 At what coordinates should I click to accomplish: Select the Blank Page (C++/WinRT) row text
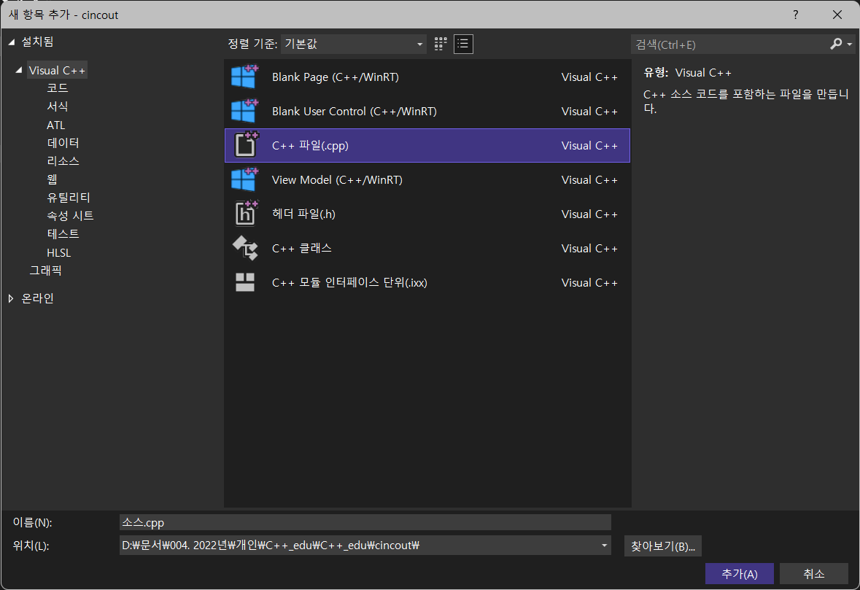click(335, 77)
